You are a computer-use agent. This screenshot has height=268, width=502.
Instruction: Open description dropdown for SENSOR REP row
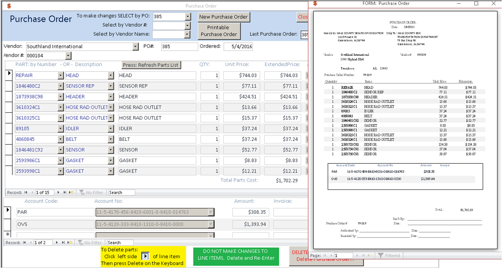[x=111, y=86]
